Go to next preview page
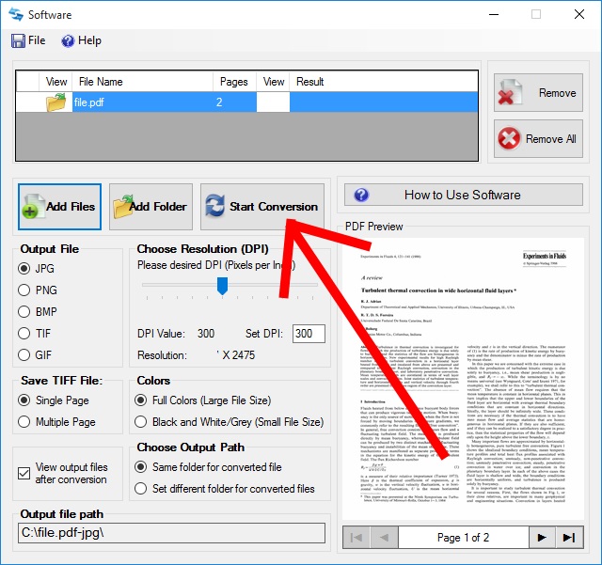 542,538
